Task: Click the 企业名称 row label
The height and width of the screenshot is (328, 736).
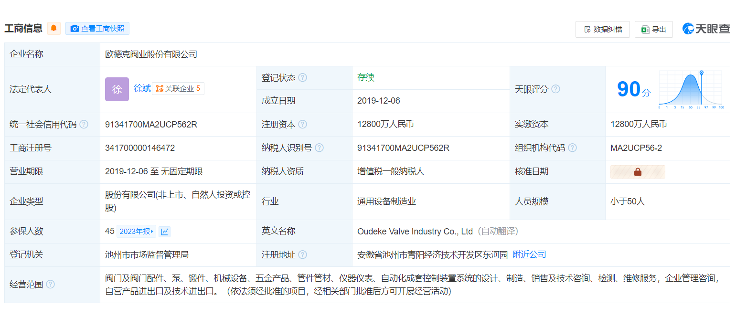Action: [26, 54]
